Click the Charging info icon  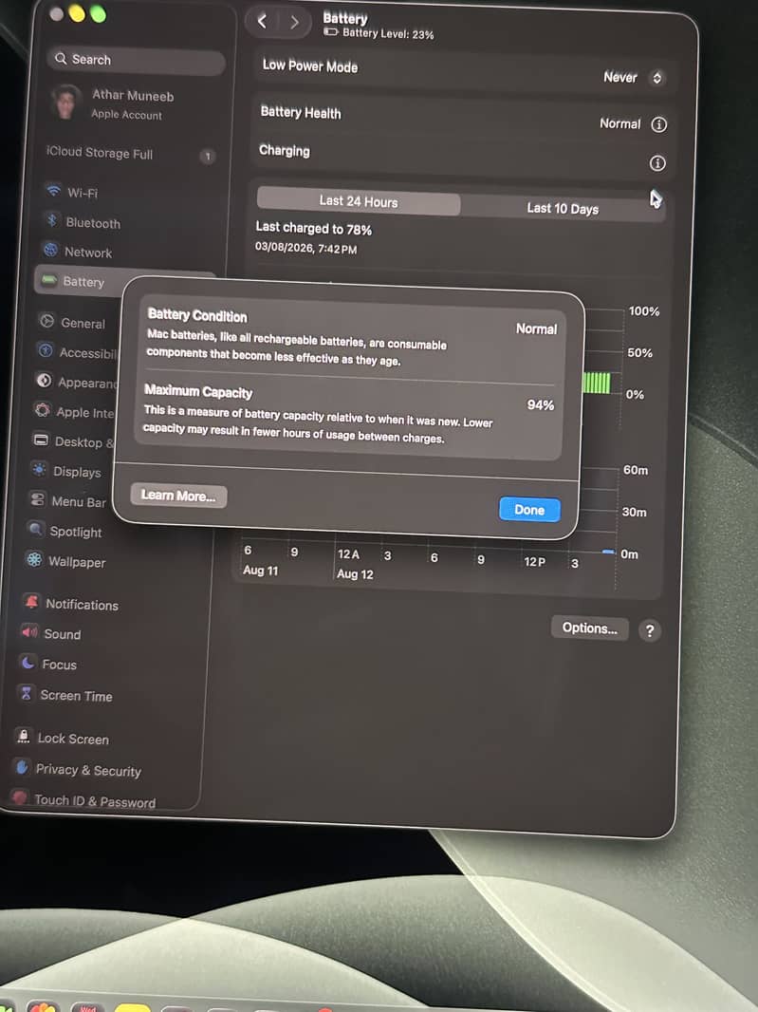click(657, 163)
